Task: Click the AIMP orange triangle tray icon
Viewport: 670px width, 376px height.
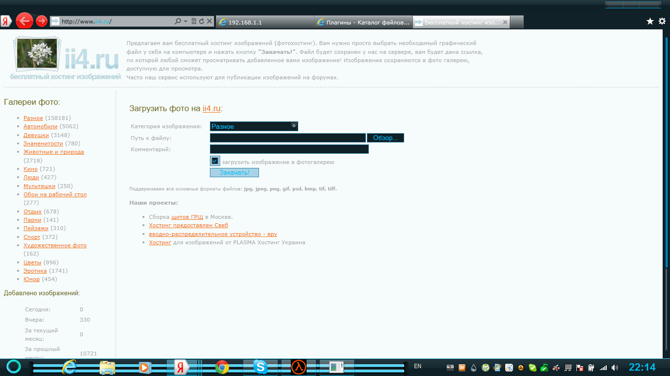Action: pyautogui.click(x=521, y=367)
